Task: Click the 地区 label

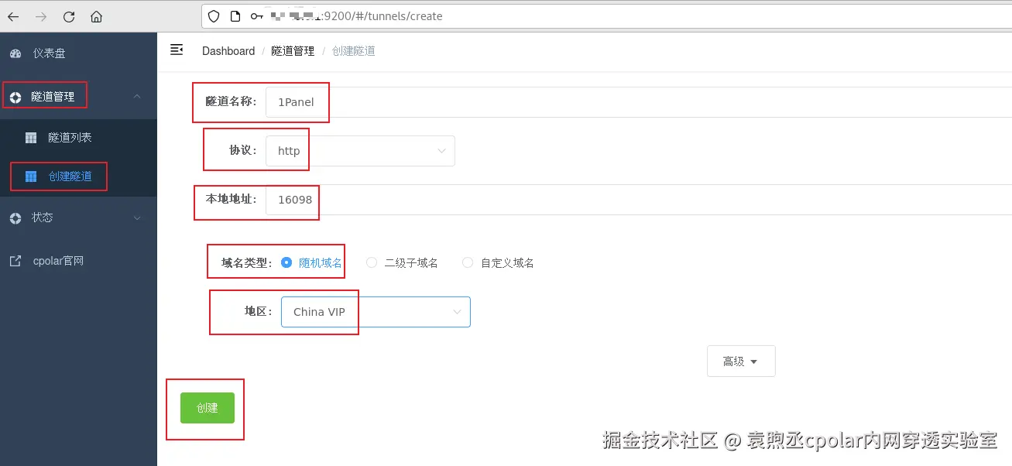Action: click(x=259, y=311)
